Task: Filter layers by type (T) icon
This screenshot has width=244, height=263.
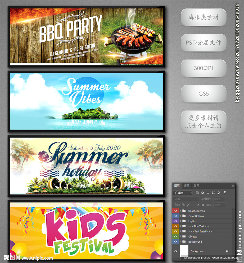Action: [208, 193]
